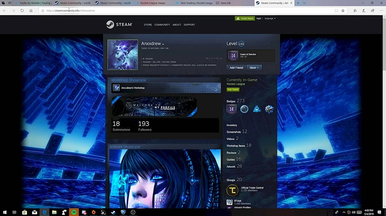The height and width of the screenshot is (216, 386).
Task: Open the language dropdown menu
Action: click(270, 19)
